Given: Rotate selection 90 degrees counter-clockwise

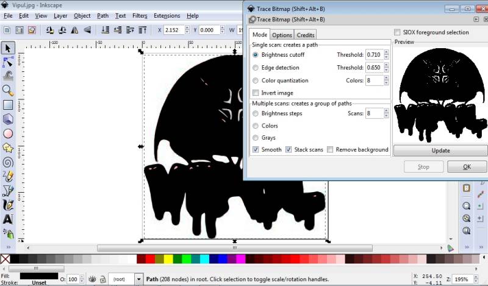Looking at the screenshot, I should point(49,30).
